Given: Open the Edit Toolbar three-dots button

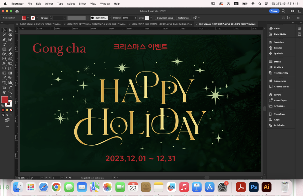Looking at the screenshot, I should tap(7, 126).
